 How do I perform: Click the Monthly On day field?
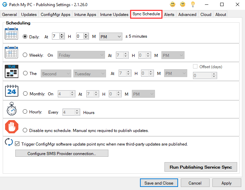pos(64,94)
